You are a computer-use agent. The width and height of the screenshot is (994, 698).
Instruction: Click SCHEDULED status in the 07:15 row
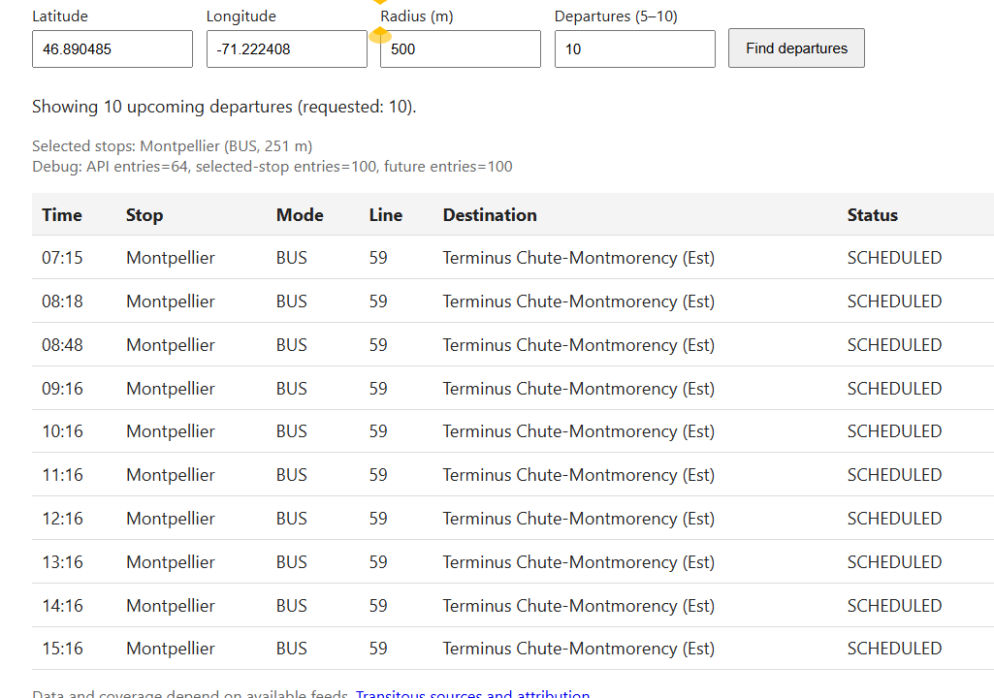[894, 258]
